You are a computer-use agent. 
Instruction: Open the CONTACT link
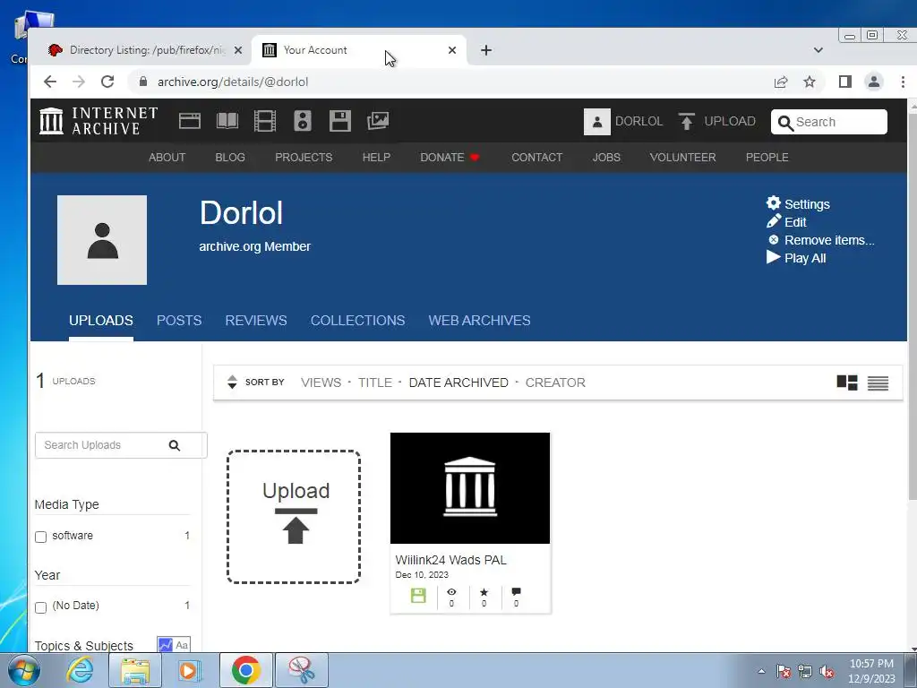(537, 158)
